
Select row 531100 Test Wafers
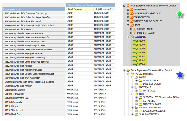click(34, 94)
